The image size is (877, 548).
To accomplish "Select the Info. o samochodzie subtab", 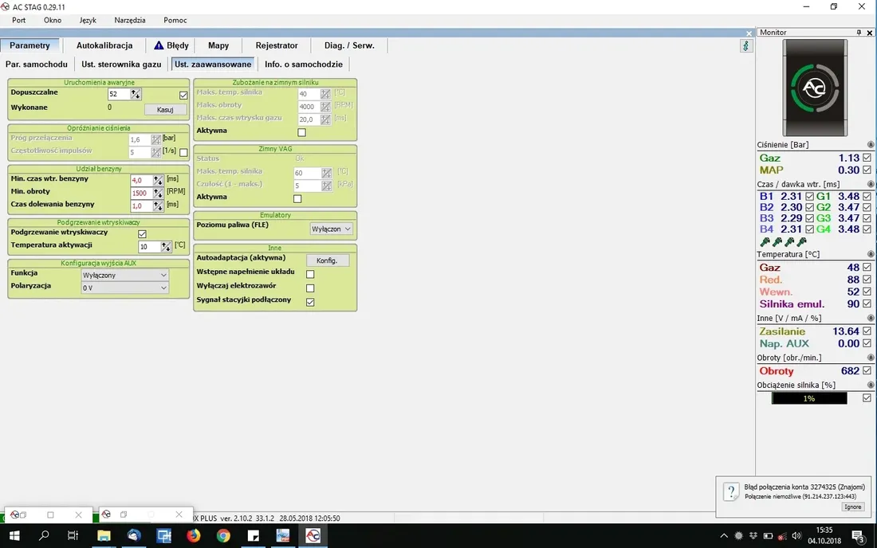I will [x=304, y=65].
